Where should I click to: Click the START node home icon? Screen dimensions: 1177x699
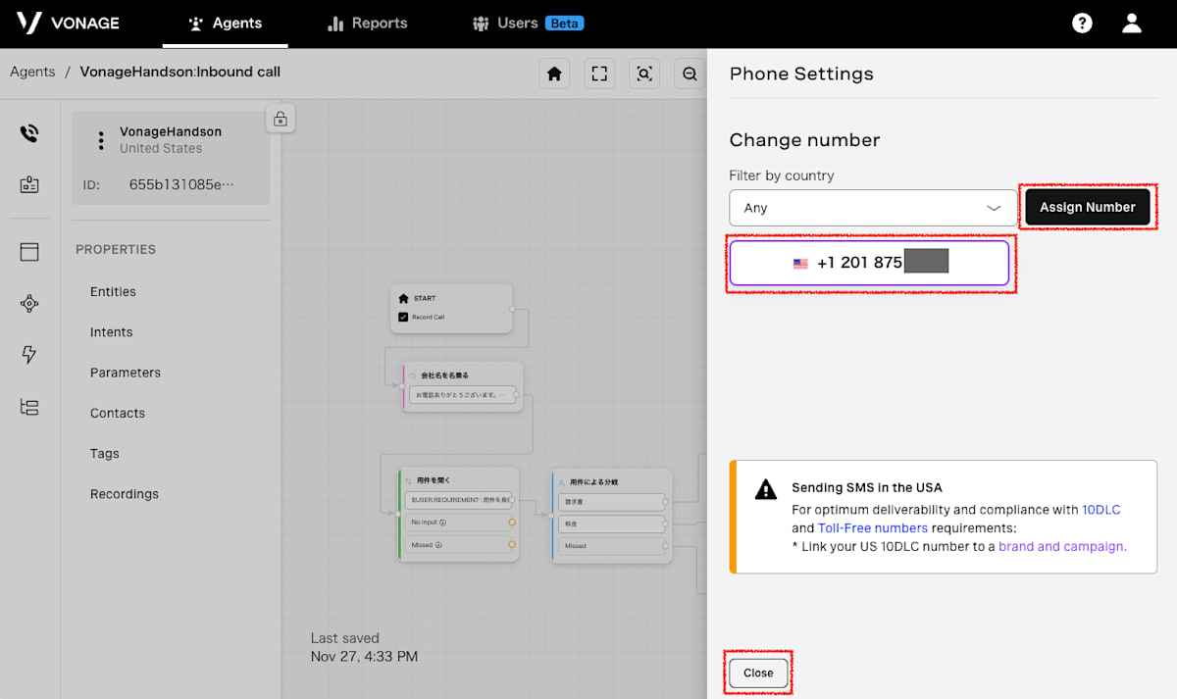point(403,298)
